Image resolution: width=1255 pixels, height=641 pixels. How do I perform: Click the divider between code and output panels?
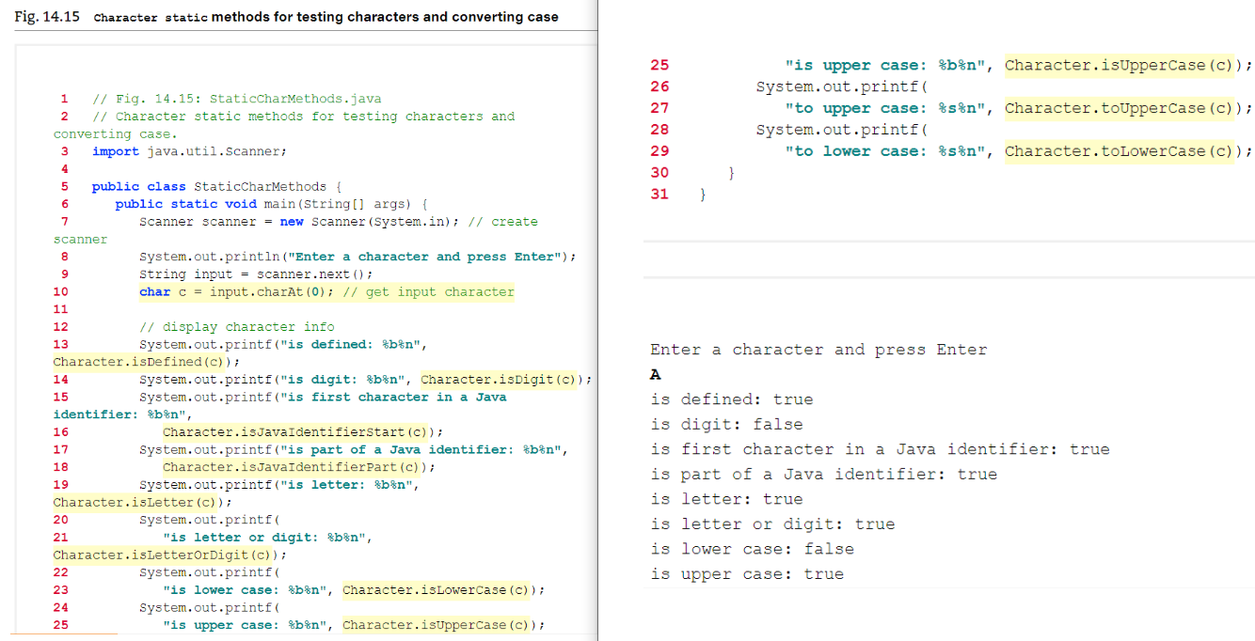tap(598, 320)
